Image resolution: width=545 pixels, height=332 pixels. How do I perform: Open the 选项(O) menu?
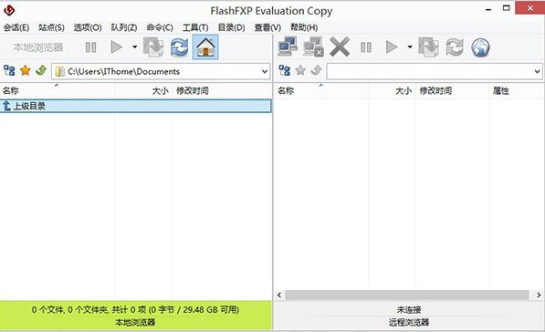tap(88, 27)
